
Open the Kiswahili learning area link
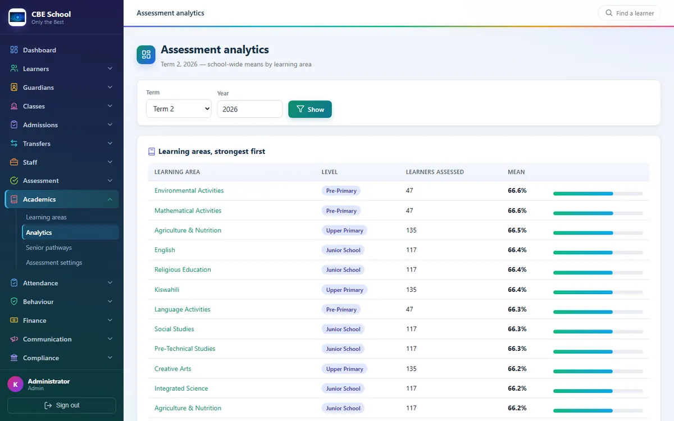[167, 290]
